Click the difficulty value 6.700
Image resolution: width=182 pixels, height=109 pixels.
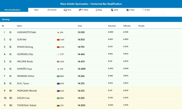126,32
